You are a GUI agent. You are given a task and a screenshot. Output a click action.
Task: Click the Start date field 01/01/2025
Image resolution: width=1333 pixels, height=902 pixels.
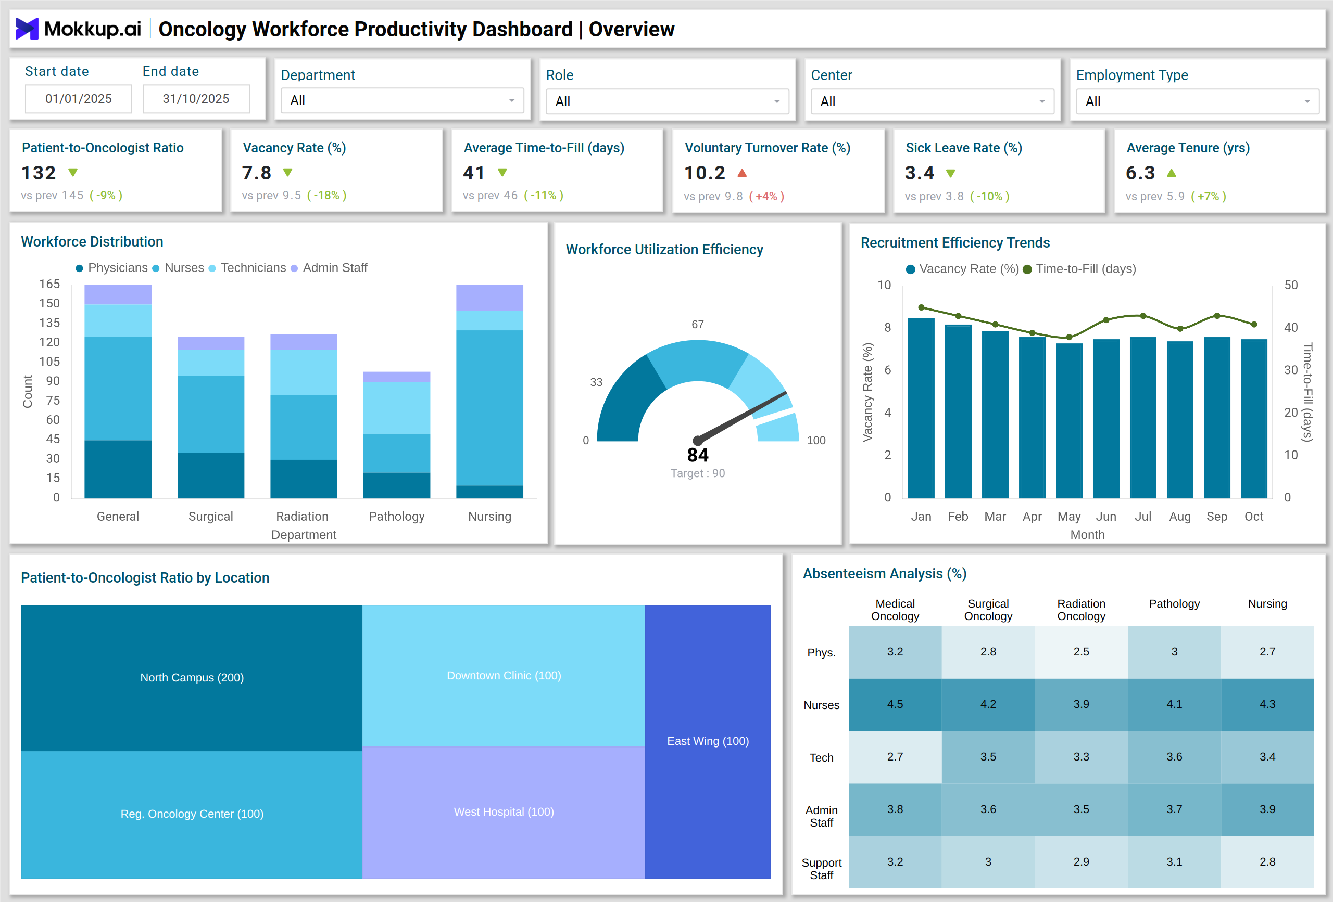pyautogui.click(x=79, y=98)
